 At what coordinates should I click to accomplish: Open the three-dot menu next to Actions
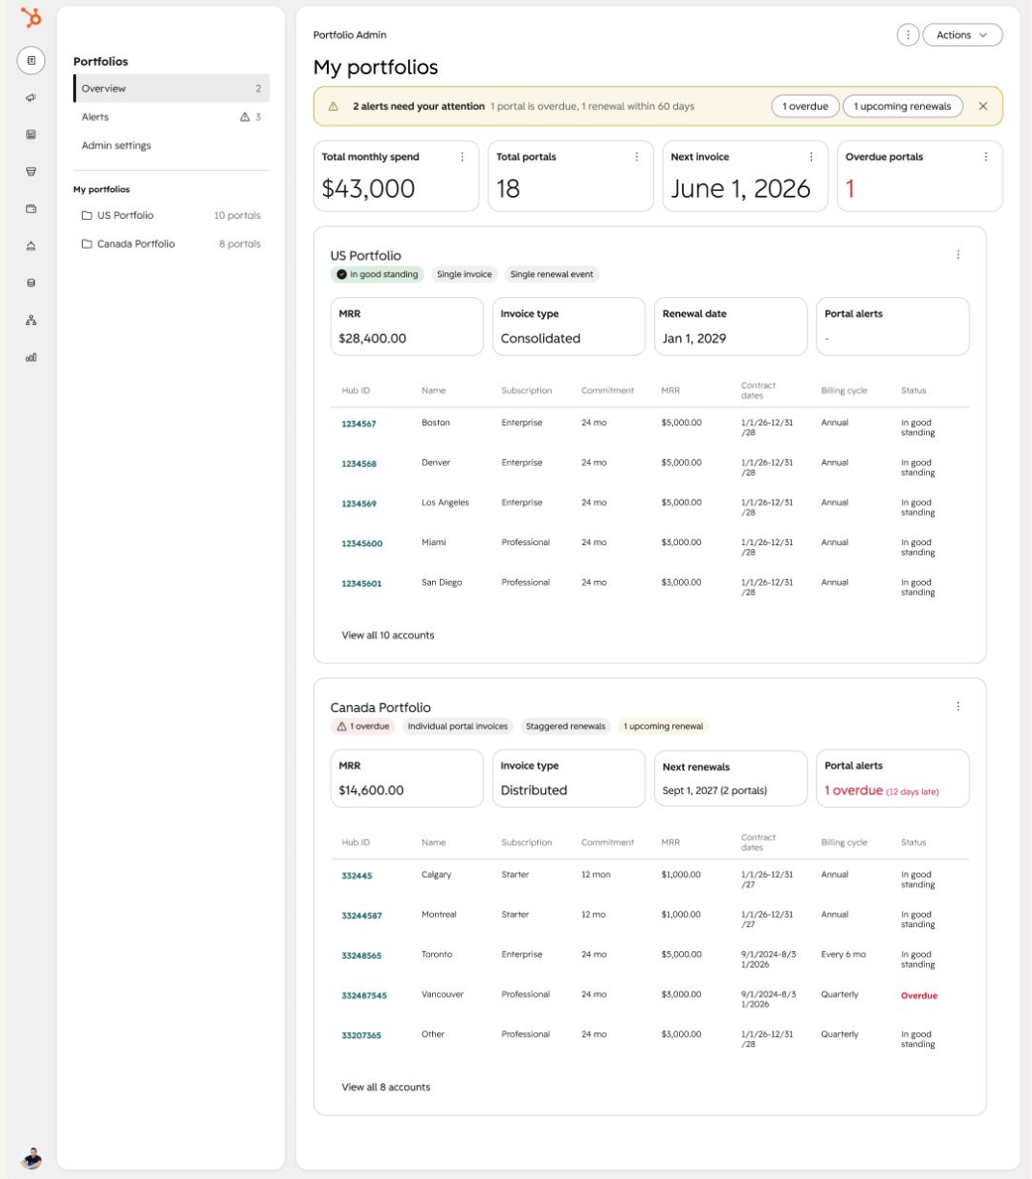click(908, 35)
